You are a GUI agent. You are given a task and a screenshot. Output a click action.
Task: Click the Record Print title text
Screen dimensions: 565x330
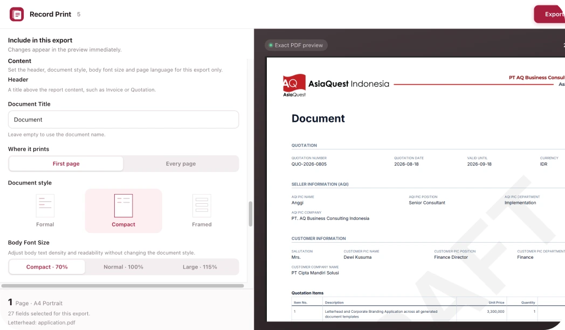point(51,14)
